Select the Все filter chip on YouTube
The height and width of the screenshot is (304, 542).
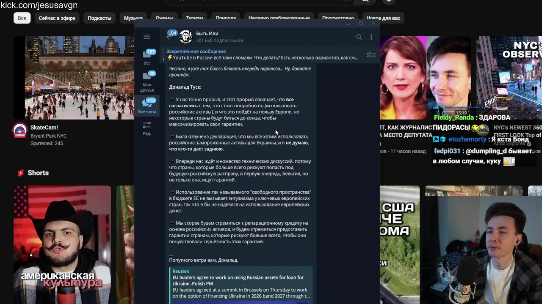tap(22, 18)
